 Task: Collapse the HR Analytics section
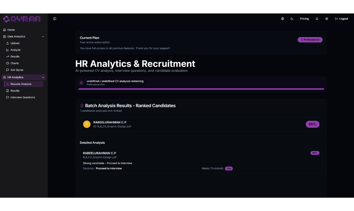click(x=43, y=77)
